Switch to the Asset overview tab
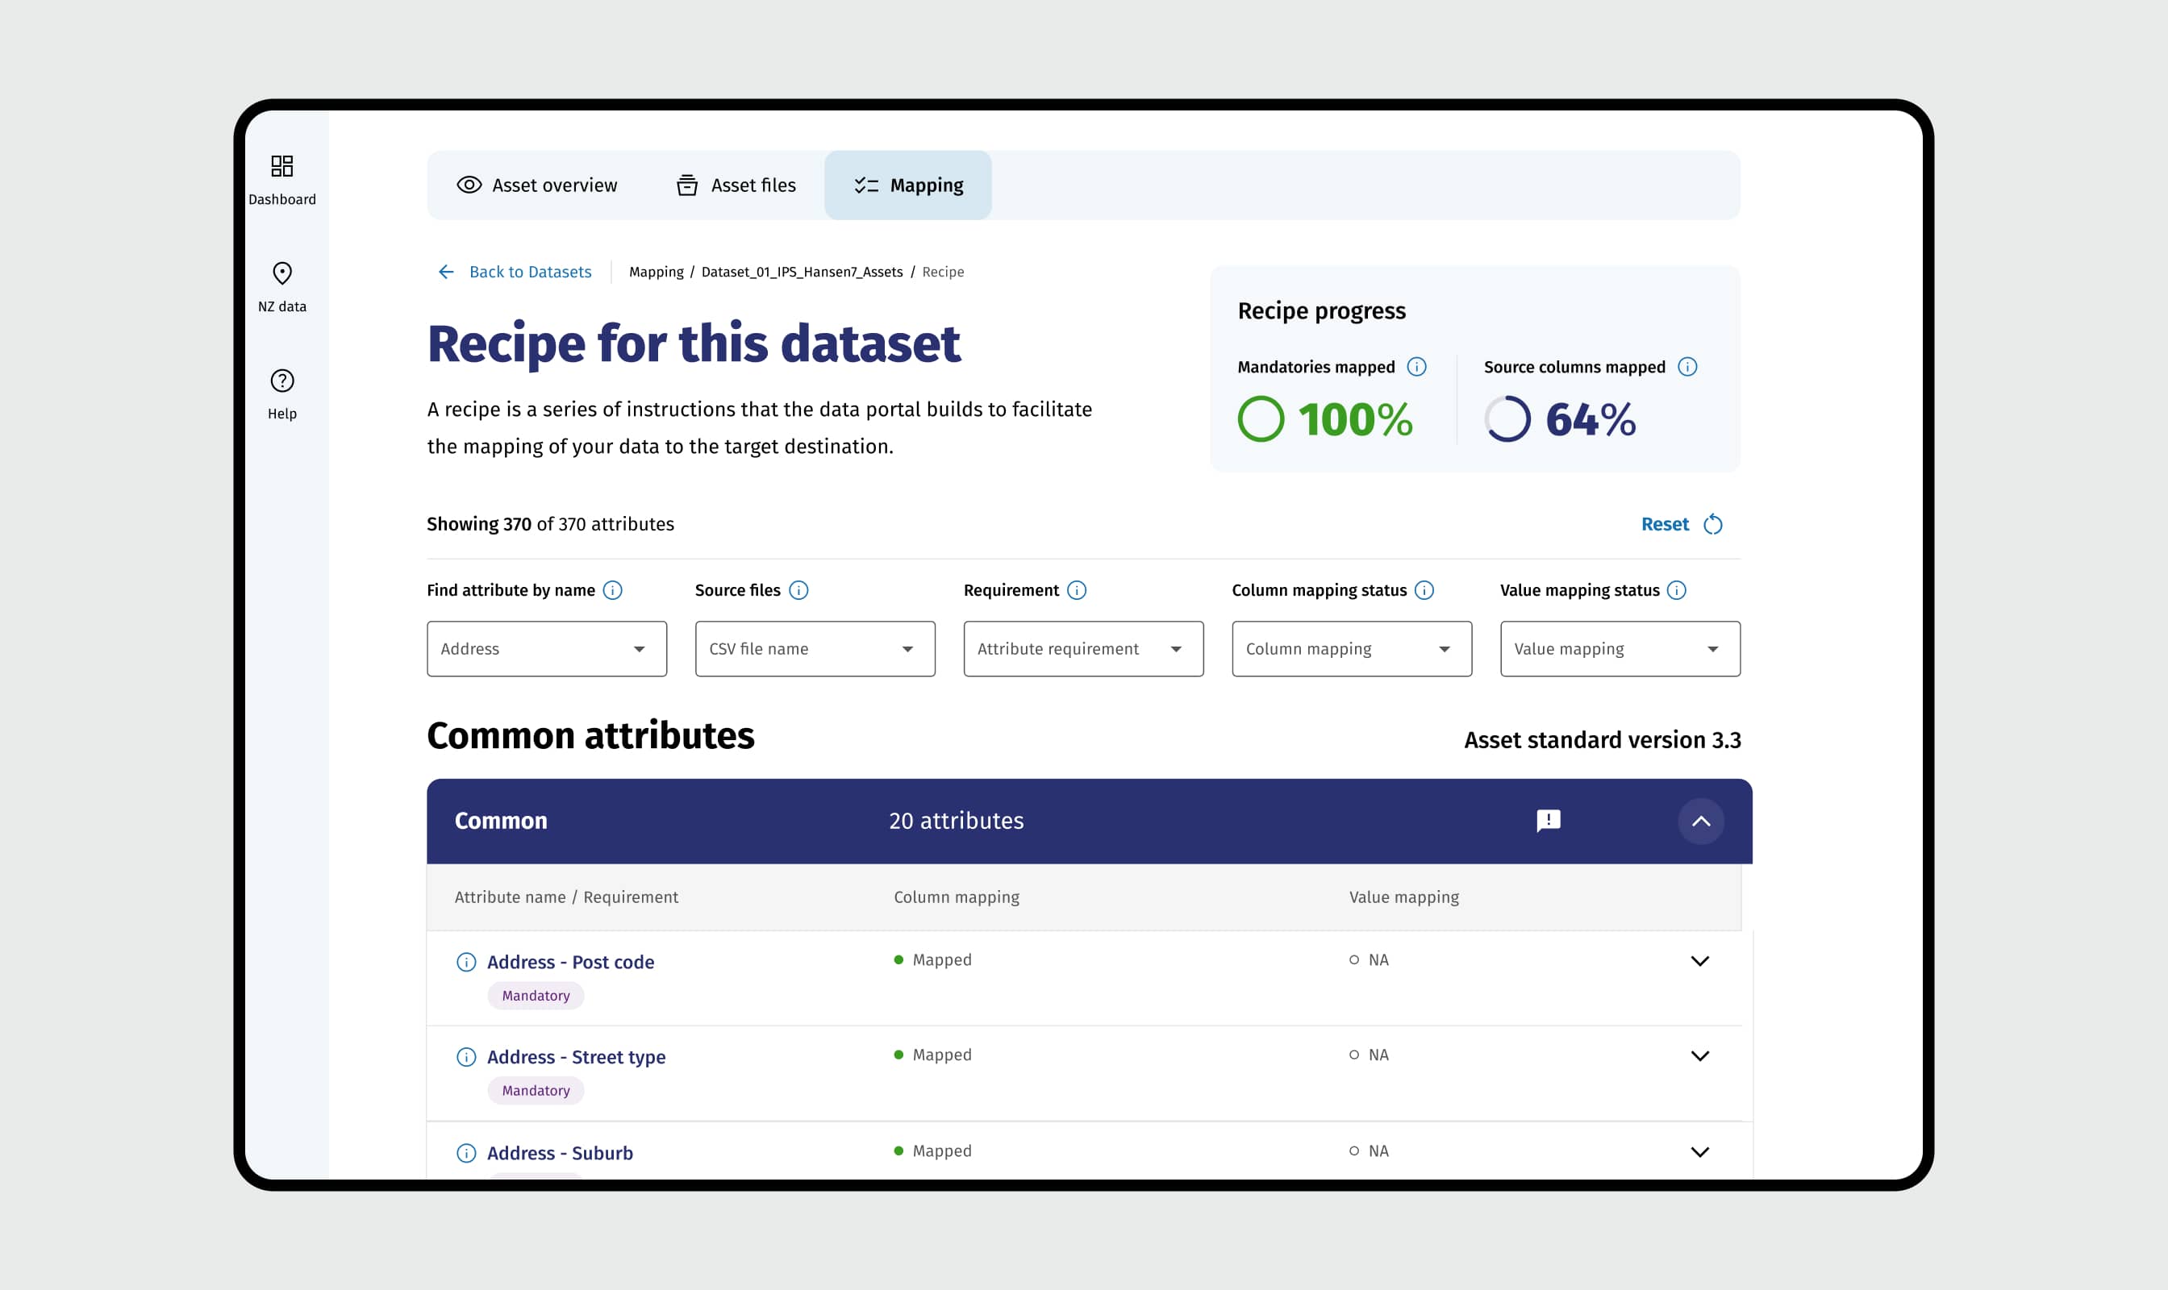 538,185
